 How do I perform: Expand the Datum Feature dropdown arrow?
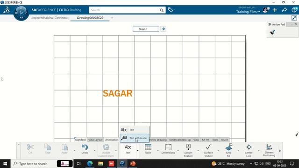198,151
